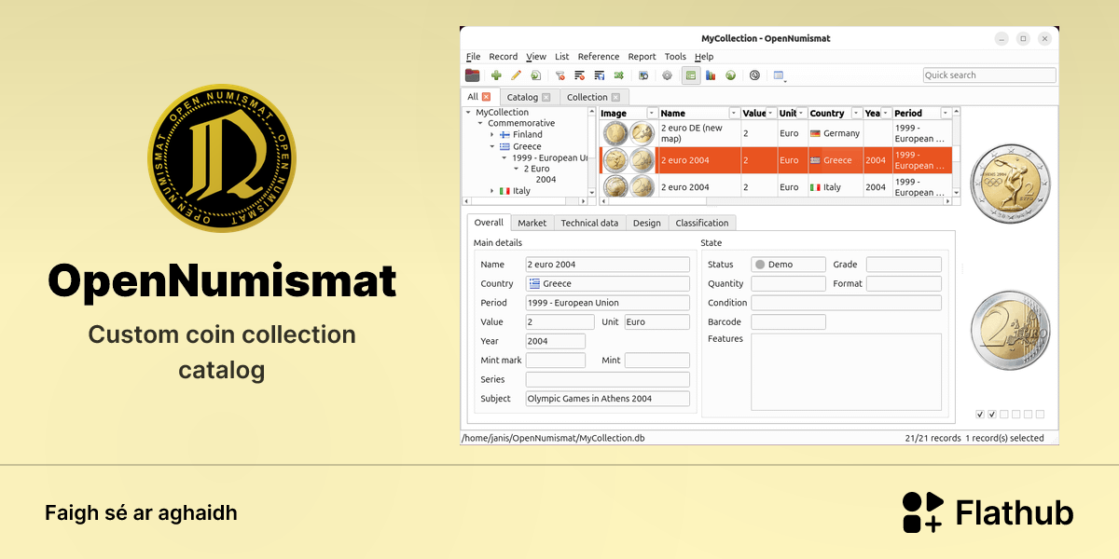Collapse the Greece tree node

point(492,146)
